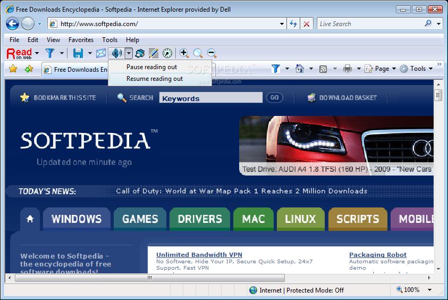This screenshot has width=448, height=300.
Task: Select the LINUX category tab
Action: 301,219
